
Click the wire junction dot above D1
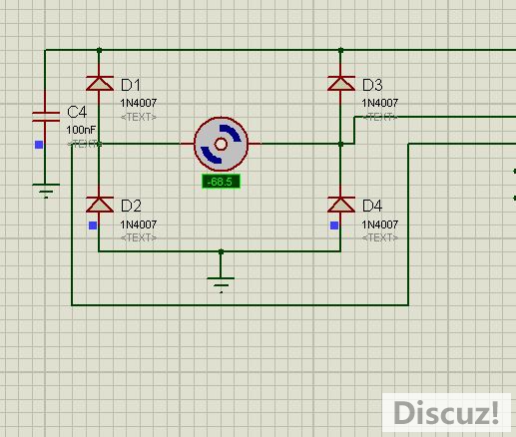99,50
